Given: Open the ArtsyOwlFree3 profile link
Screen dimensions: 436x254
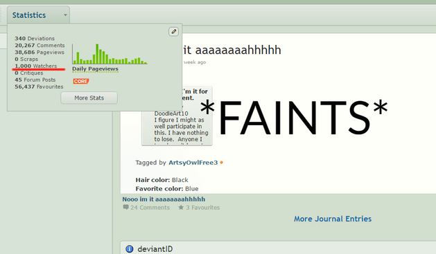Looking at the screenshot, I should click(193, 163).
